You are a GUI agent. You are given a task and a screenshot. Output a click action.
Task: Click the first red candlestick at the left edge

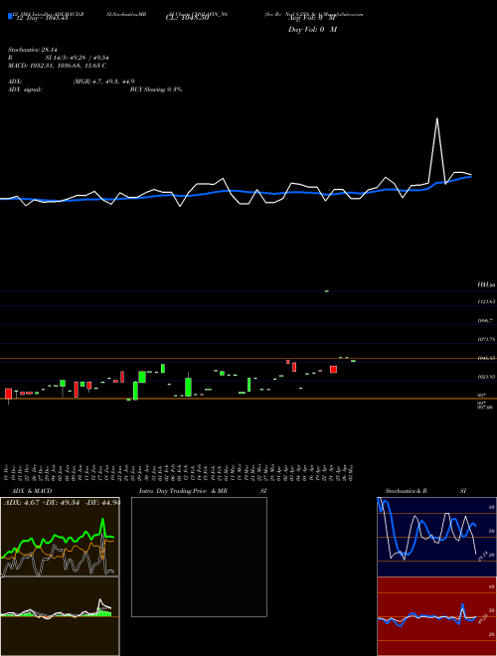(x=8, y=394)
